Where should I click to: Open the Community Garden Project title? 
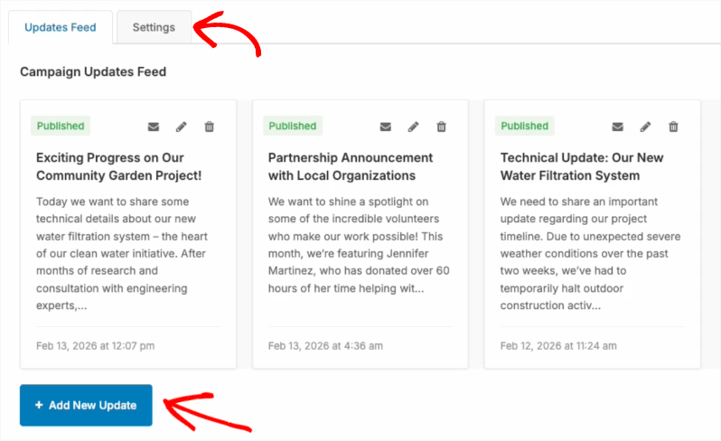(118, 166)
